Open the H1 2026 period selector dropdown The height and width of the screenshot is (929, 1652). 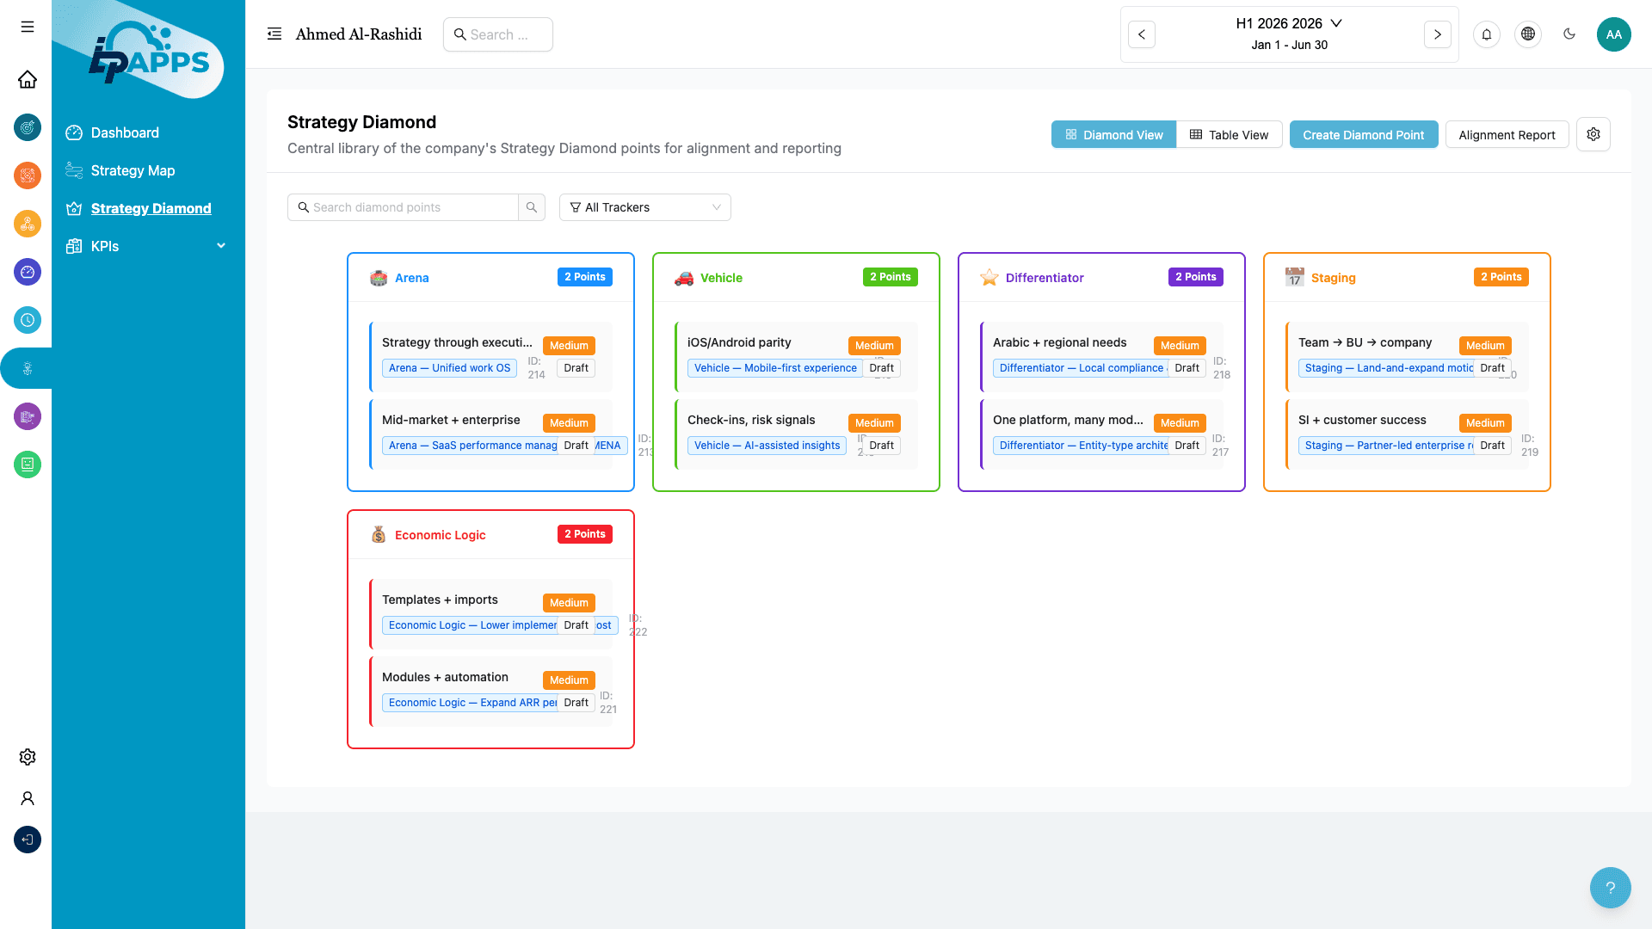[1289, 23]
